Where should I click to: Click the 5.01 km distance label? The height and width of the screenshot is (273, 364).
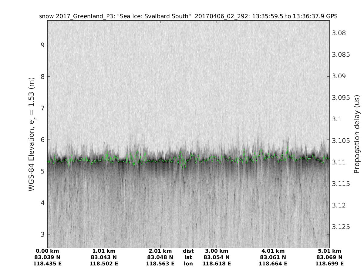(x=329, y=251)
